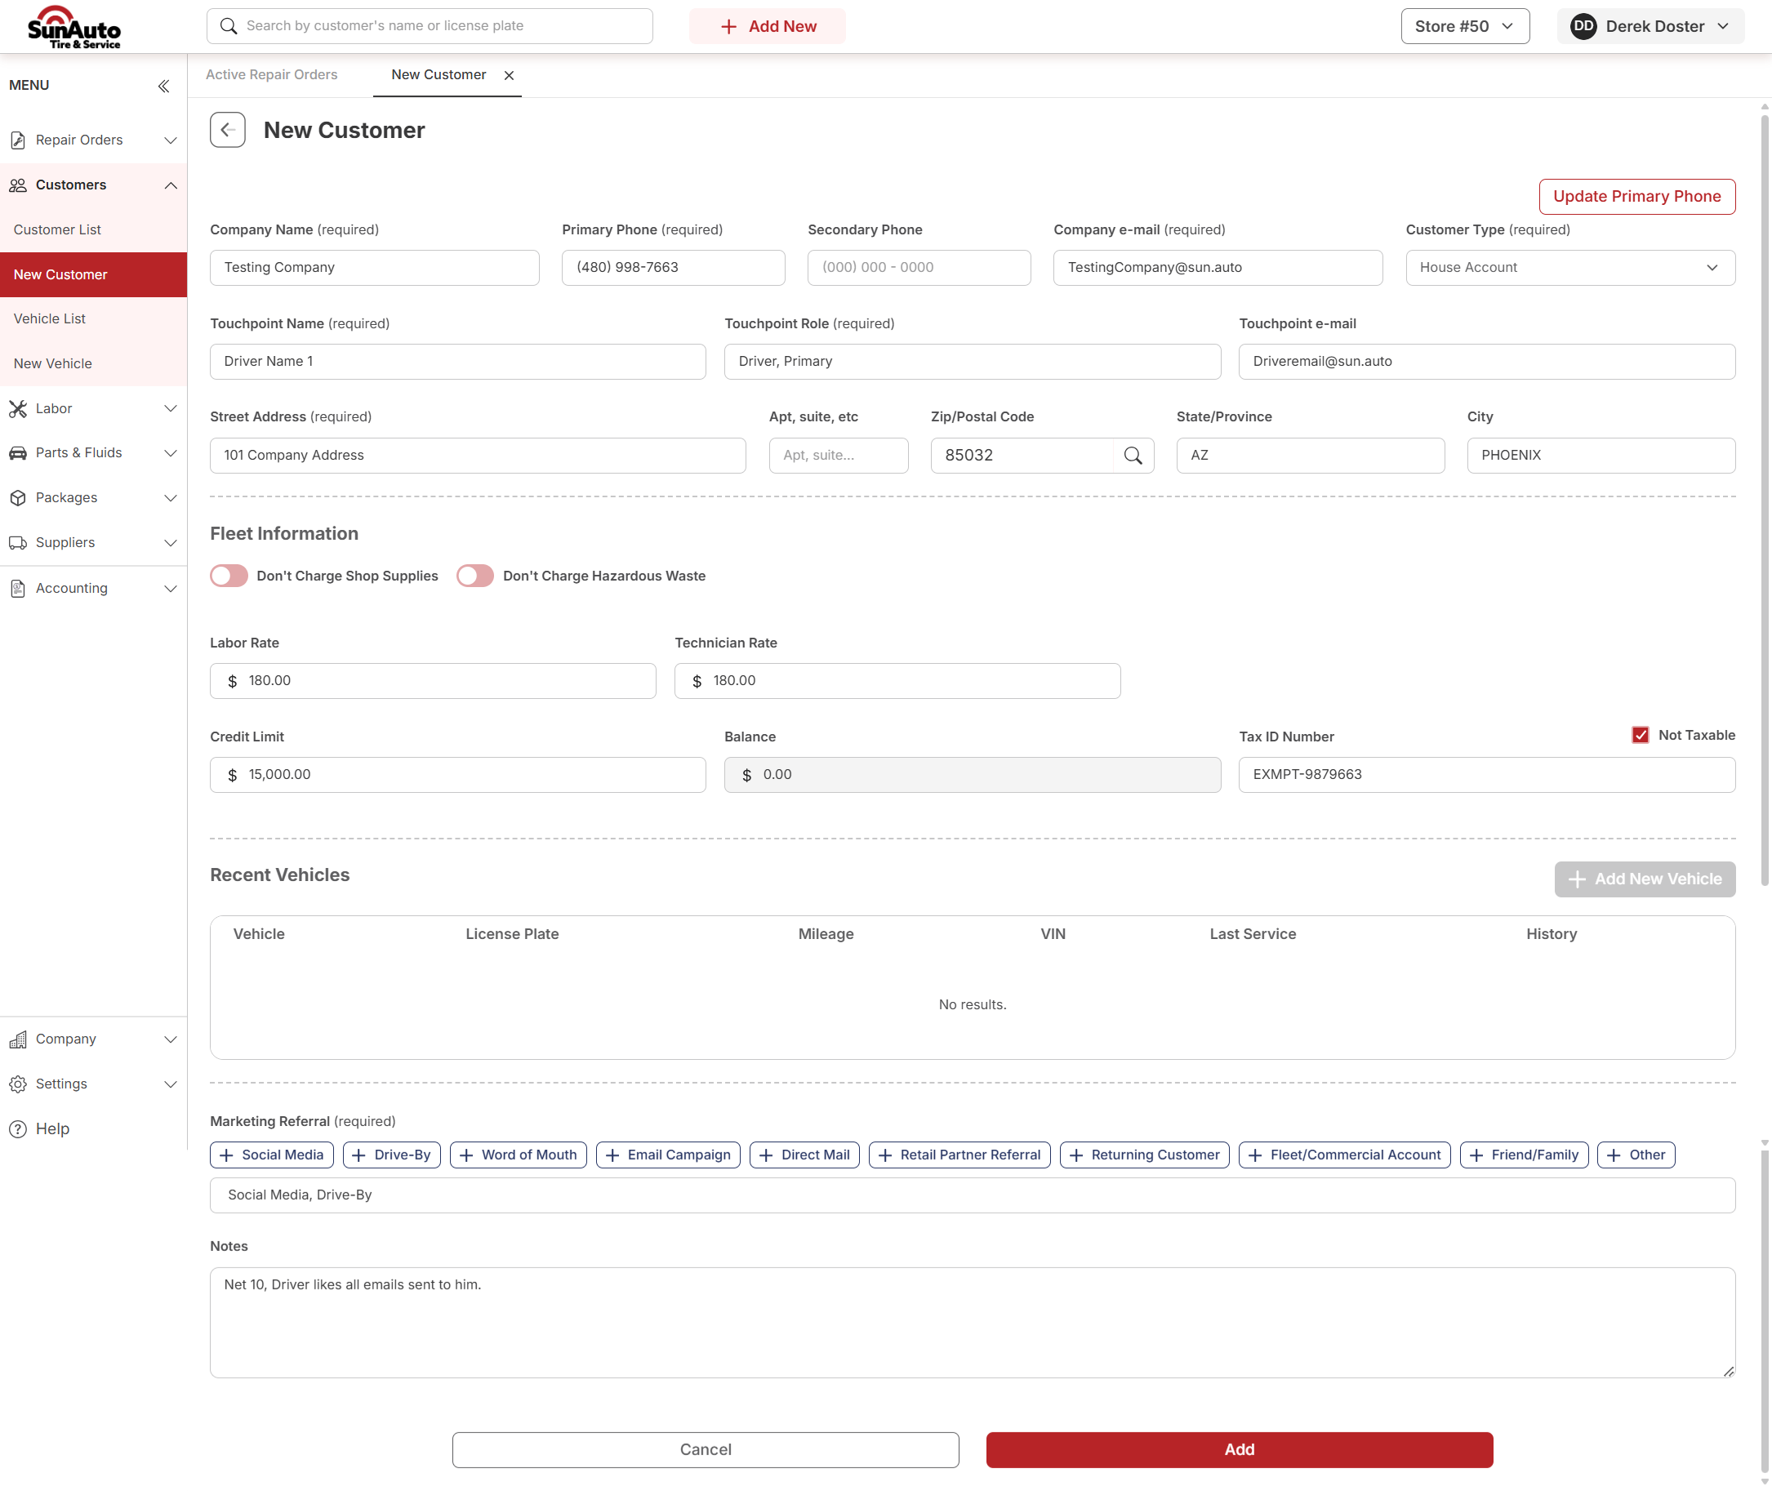
Task: Click the back arrow beside New Customer heading
Action: pos(227,130)
